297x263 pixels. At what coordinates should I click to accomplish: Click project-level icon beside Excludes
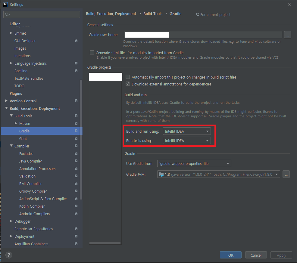76,153
